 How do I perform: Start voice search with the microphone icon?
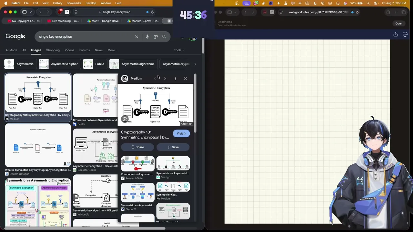(x=147, y=37)
